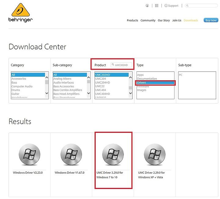The width and height of the screenshot is (220, 199).
Task: Open Windows Driver V1.67.0 link
Action: pos(69,173)
